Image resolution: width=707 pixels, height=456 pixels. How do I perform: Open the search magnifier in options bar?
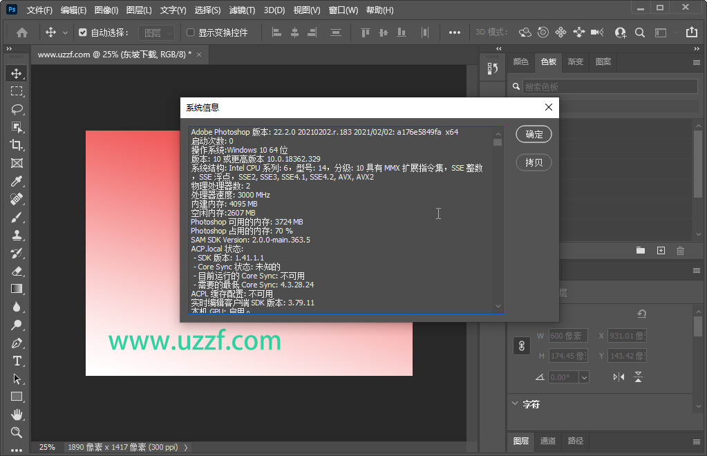tap(639, 32)
